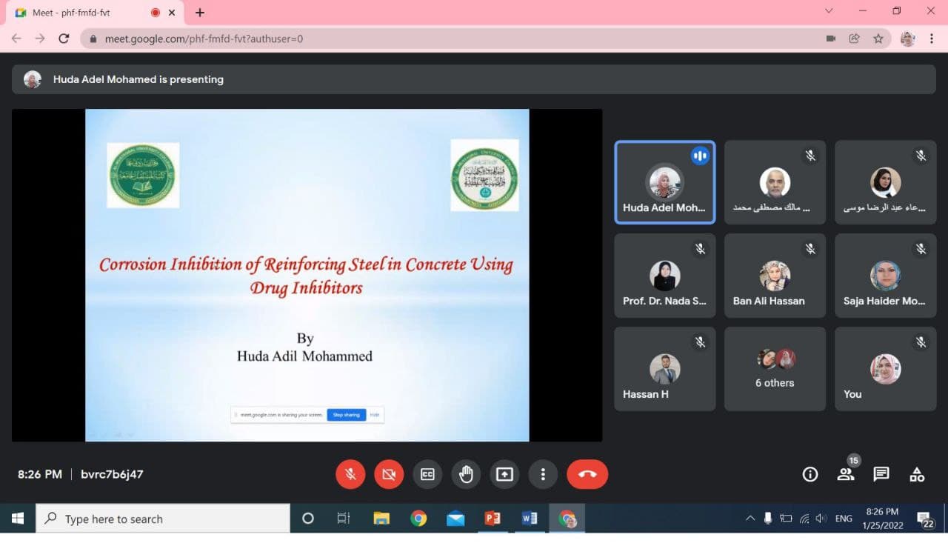
Task: Click Stop sharing in the presentation banner
Action: pyautogui.click(x=345, y=415)
